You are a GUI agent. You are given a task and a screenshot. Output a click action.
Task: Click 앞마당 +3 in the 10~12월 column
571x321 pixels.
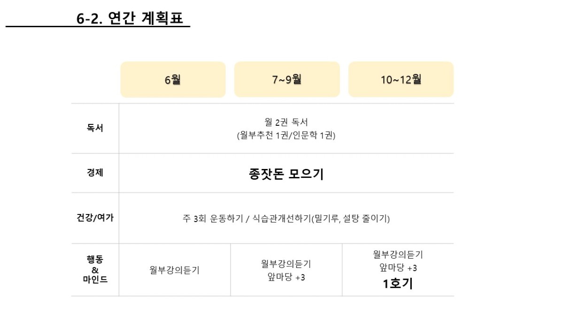398,268
